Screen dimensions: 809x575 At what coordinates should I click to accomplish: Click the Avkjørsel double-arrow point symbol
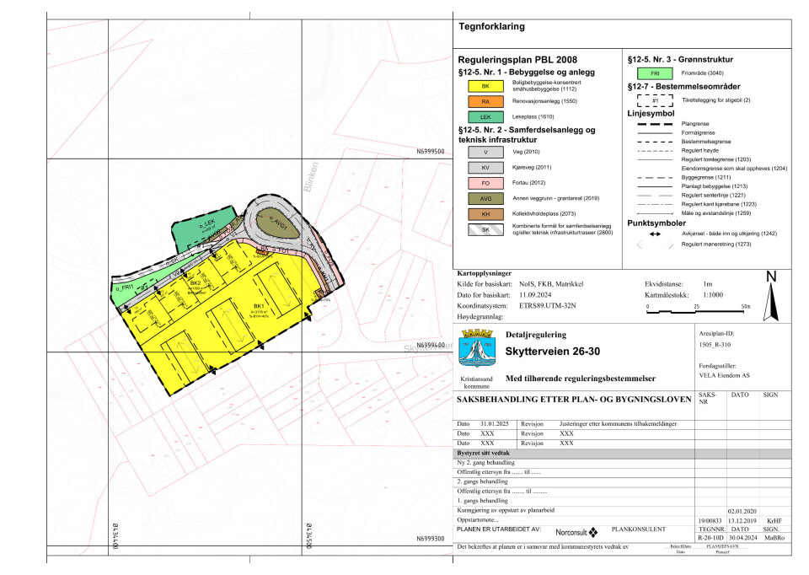(x=655, y=234)
